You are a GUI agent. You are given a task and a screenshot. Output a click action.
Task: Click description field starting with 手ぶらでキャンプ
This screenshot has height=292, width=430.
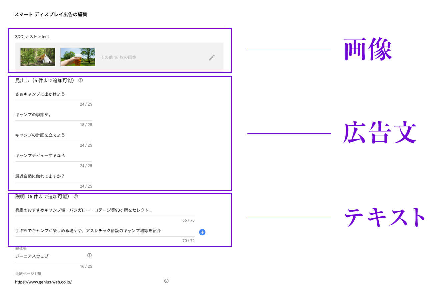(105, 231)
